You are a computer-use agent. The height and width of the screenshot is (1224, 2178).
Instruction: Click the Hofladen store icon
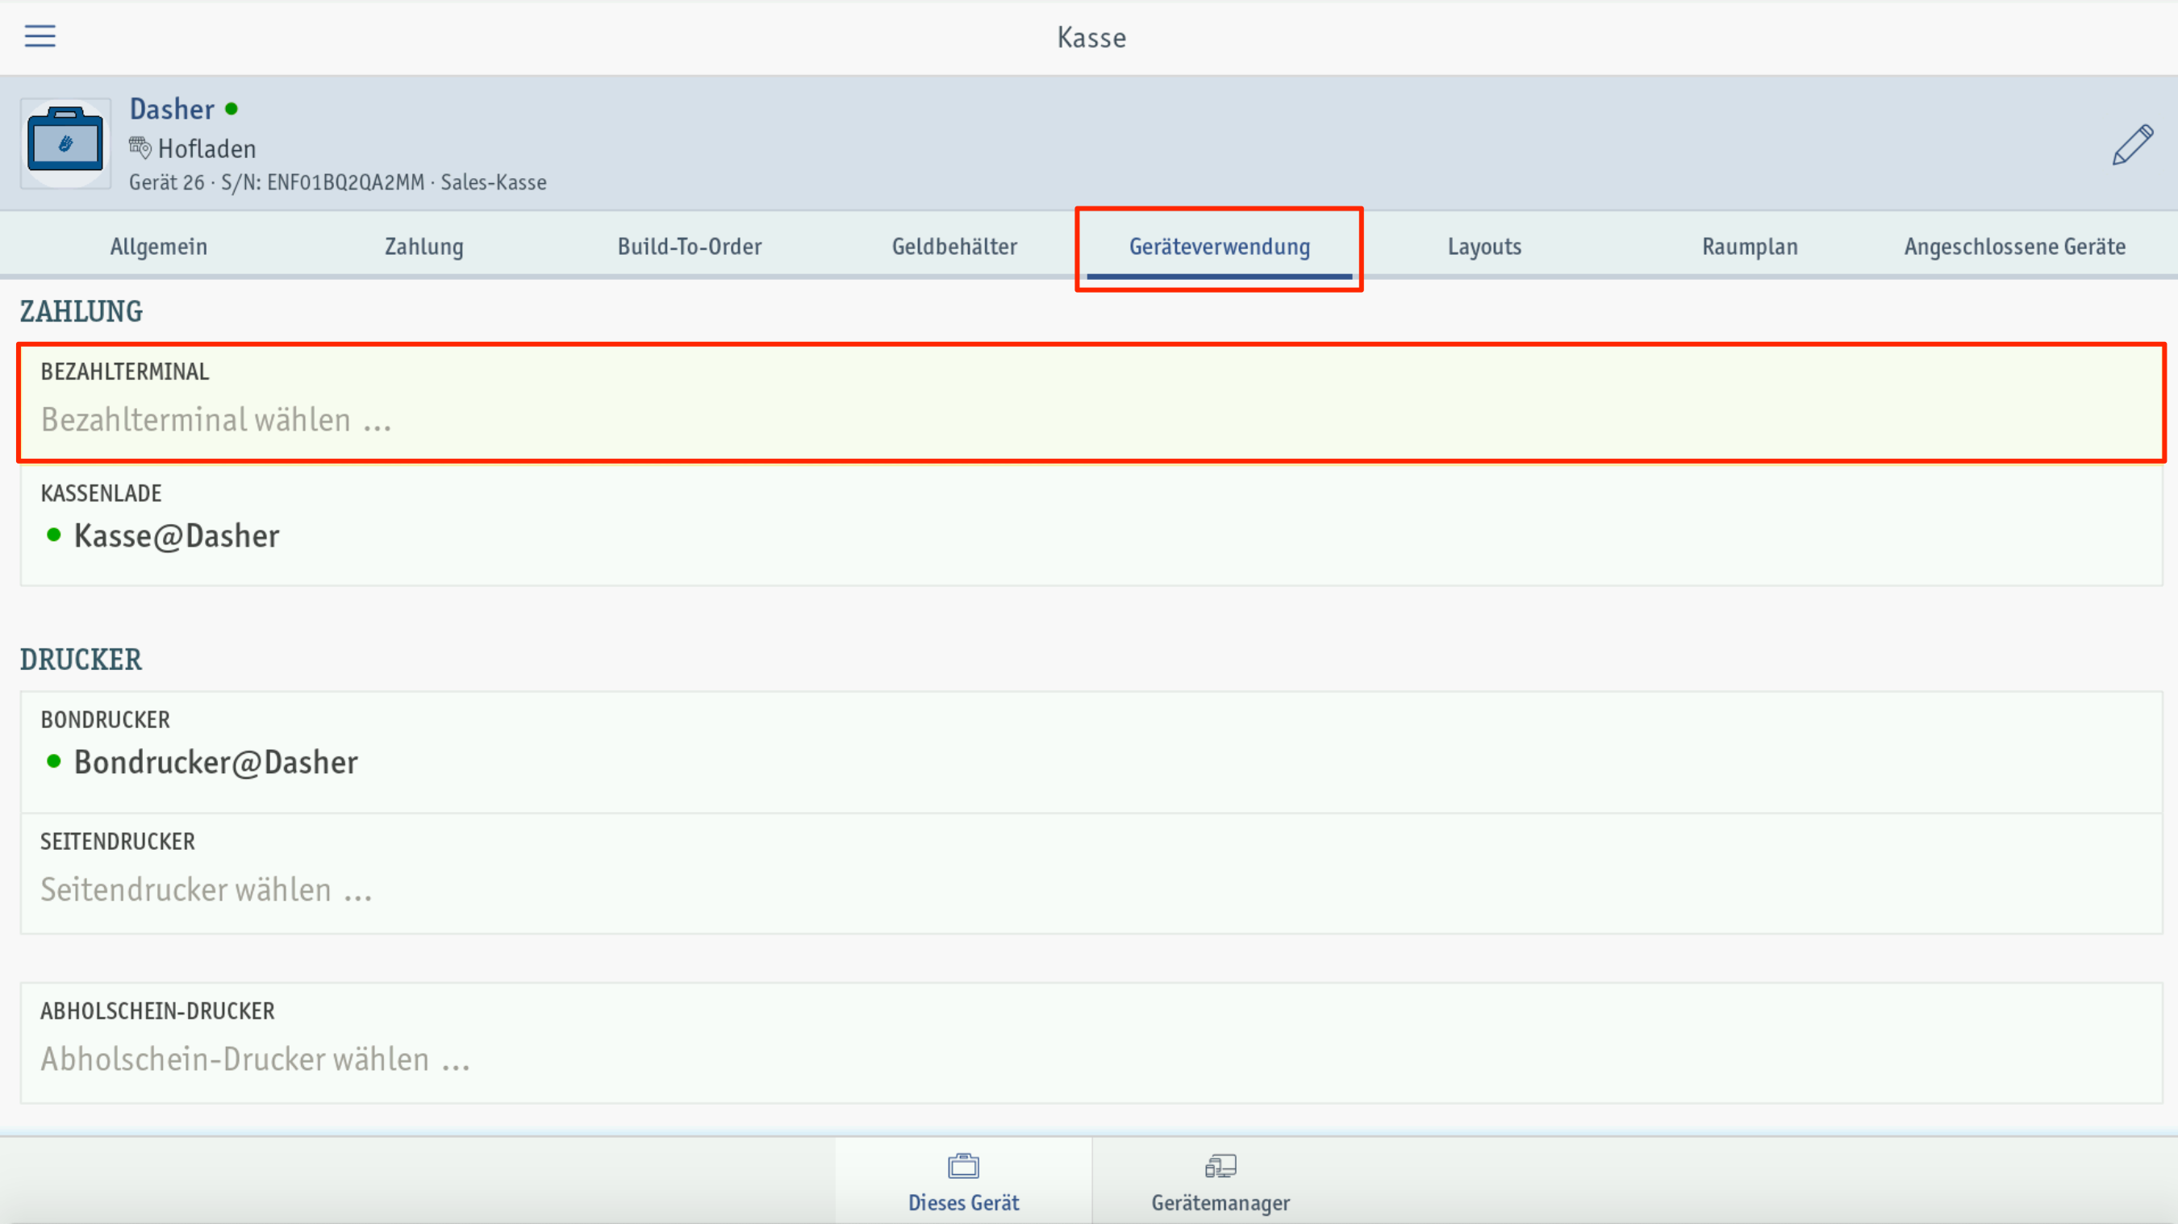[x=140, y=148]
